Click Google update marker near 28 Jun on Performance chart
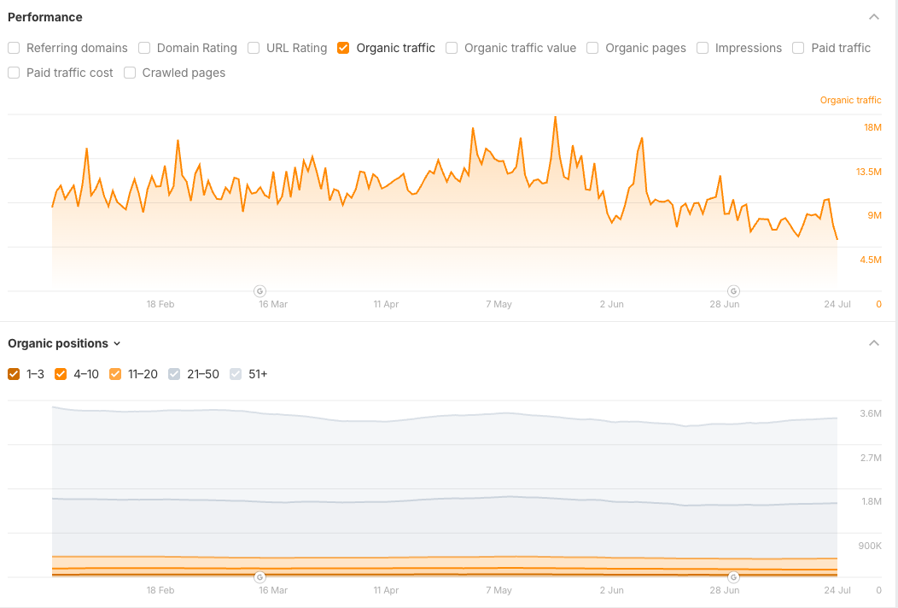Image resolution: width=898 pixels, height=608 pixels. pos(733,291)
